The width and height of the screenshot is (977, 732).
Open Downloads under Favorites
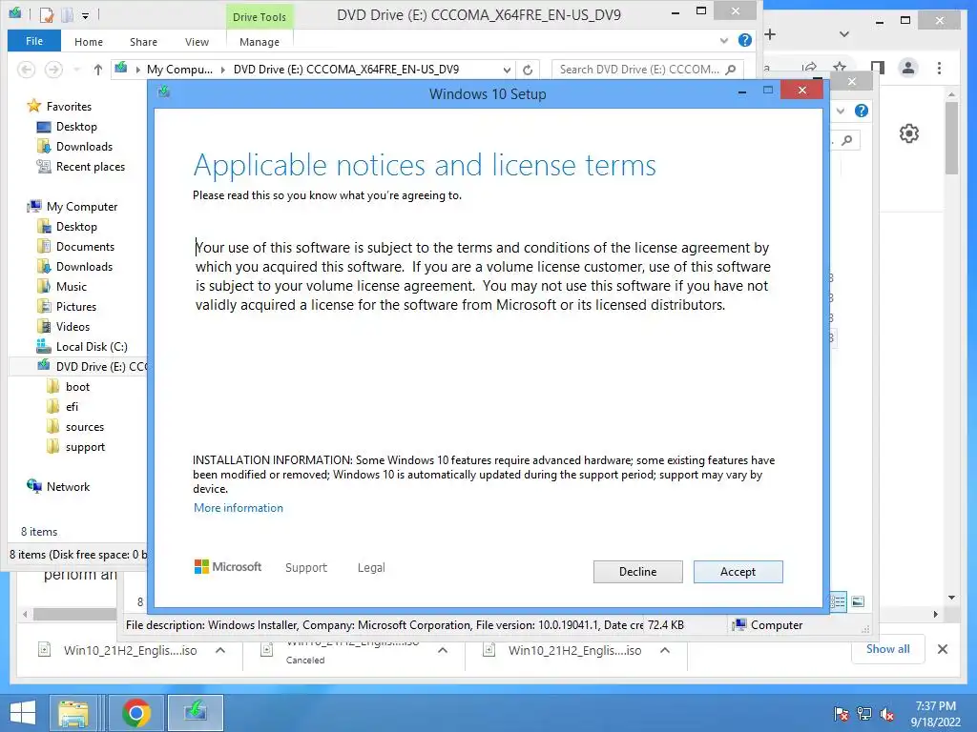[84, 146]
